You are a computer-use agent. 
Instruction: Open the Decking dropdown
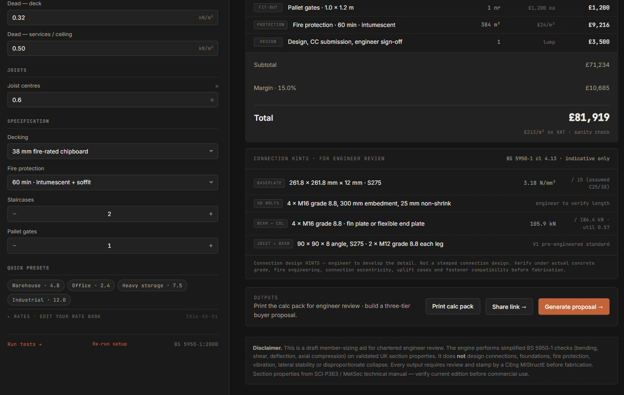coord(112,151)
